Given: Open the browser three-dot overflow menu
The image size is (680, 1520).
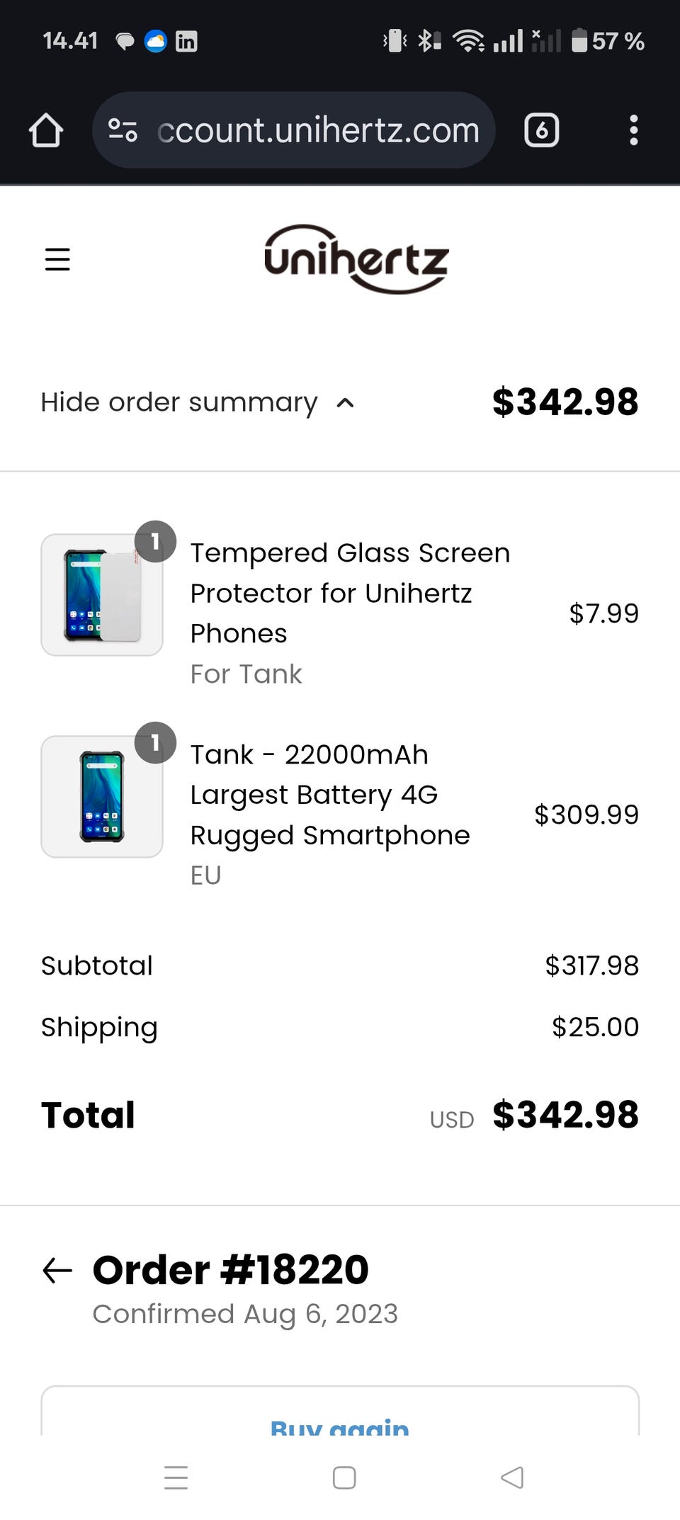Looking at the screenshot, I should click(633, 130).
